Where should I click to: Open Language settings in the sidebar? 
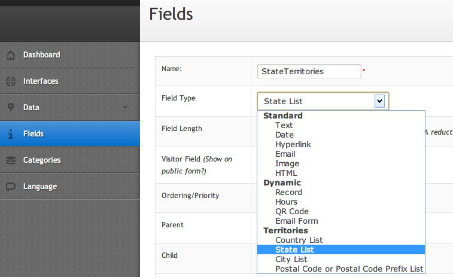70,186
